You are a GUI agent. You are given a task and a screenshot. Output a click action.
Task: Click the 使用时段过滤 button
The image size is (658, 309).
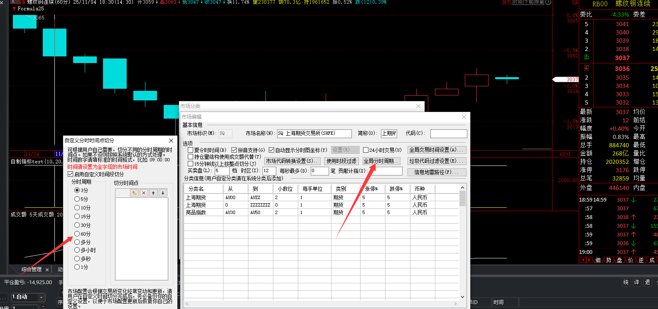pyautogui.click(x=341, y=161)
